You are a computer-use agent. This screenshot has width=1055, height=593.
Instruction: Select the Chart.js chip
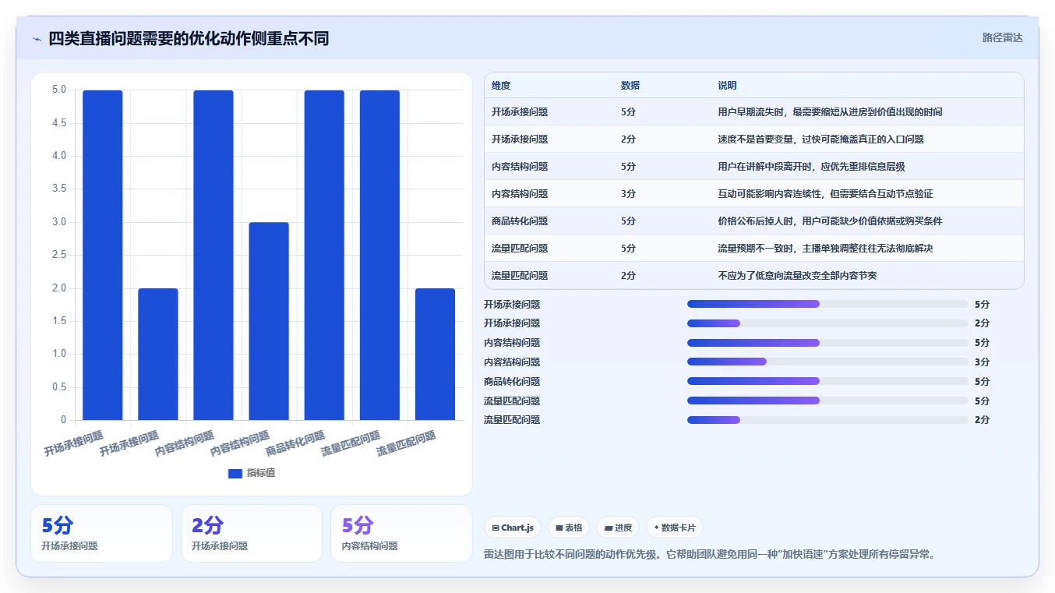513,528
